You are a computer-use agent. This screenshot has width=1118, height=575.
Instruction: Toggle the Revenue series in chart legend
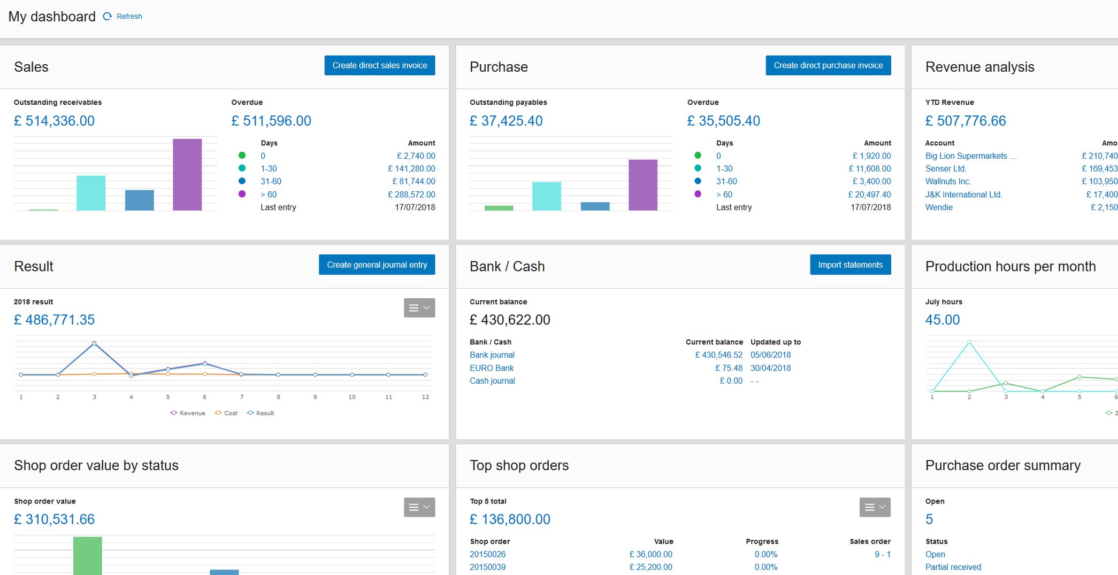coord(188,413)
